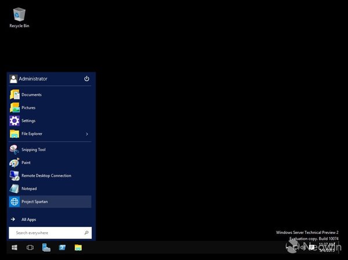Launch the Snipping Tool icon
Image resolution: width=348 pixels, height=260 pixels.
point(14,149)
